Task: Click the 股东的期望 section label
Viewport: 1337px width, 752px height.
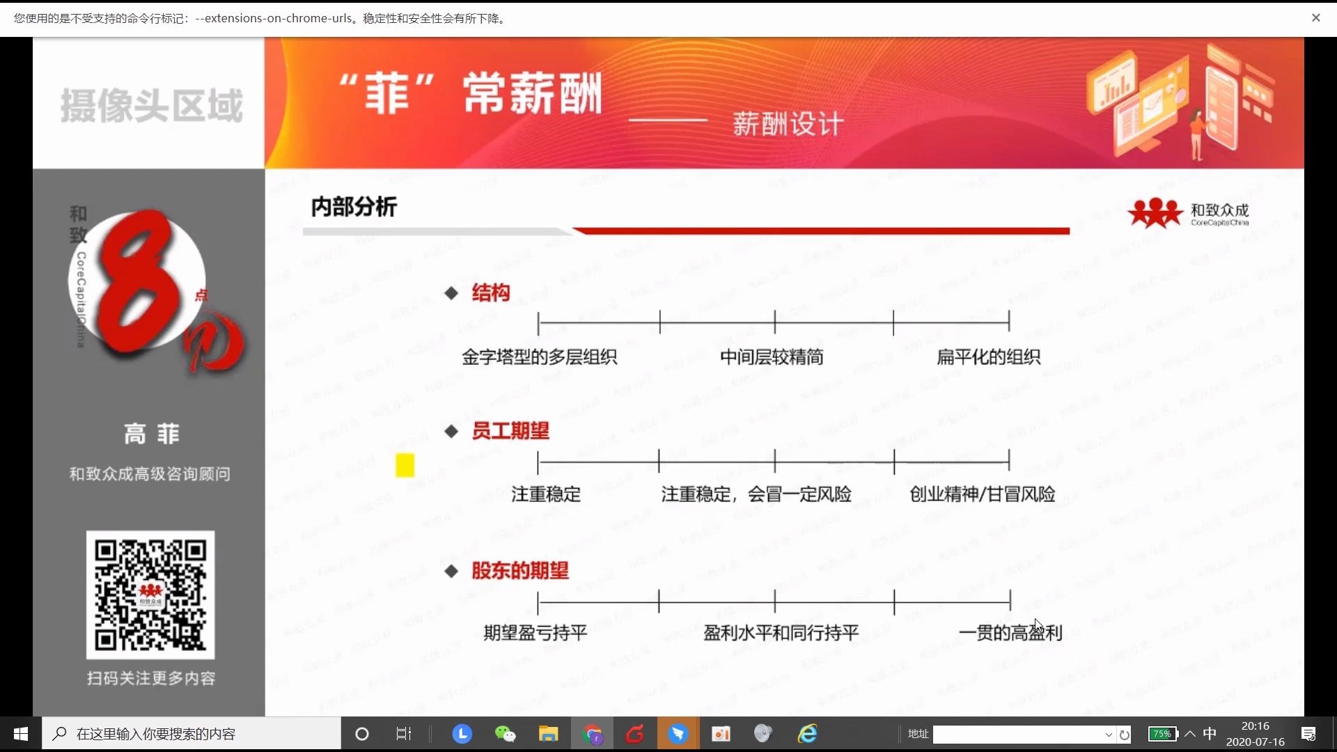Action: (x=520, y=571)
